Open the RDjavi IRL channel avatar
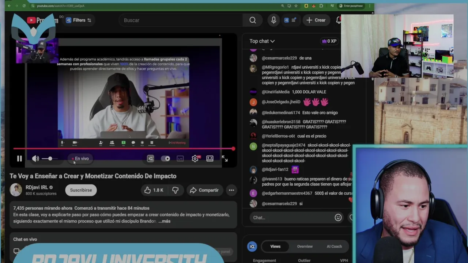 [x=16, y=190]
